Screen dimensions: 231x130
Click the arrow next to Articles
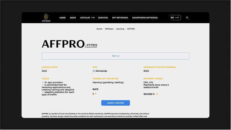[x=93, y=18]
